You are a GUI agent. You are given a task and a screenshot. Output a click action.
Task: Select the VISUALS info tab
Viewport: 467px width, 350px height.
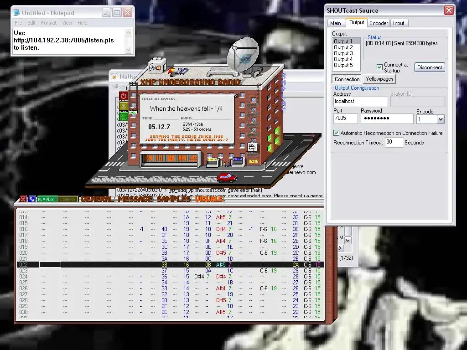pos(209,199)
